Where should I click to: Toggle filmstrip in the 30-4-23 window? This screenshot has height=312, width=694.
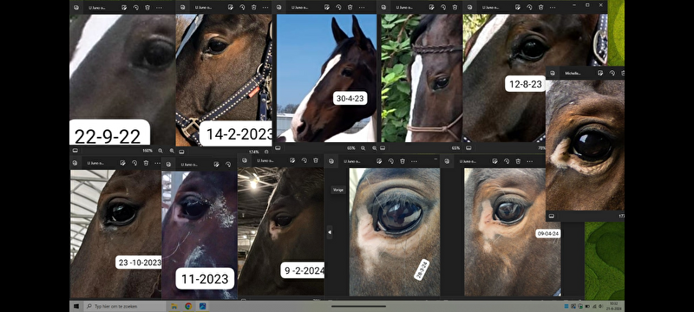coord(278,148)
